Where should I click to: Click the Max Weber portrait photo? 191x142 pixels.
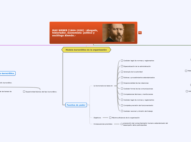tap(118, 33)
